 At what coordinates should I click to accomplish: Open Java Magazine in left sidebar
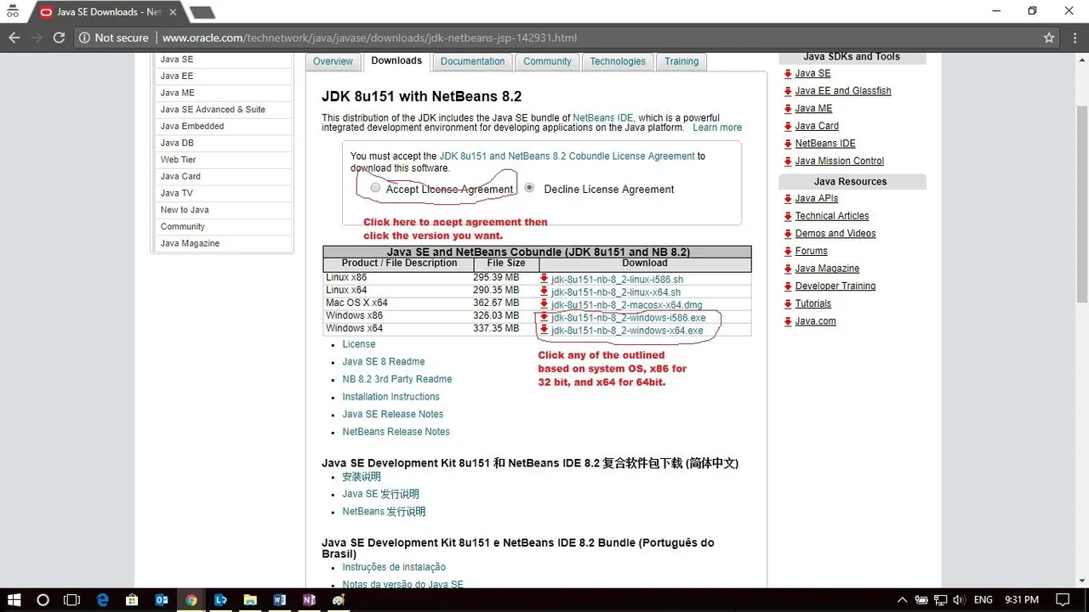pos(190,243)
